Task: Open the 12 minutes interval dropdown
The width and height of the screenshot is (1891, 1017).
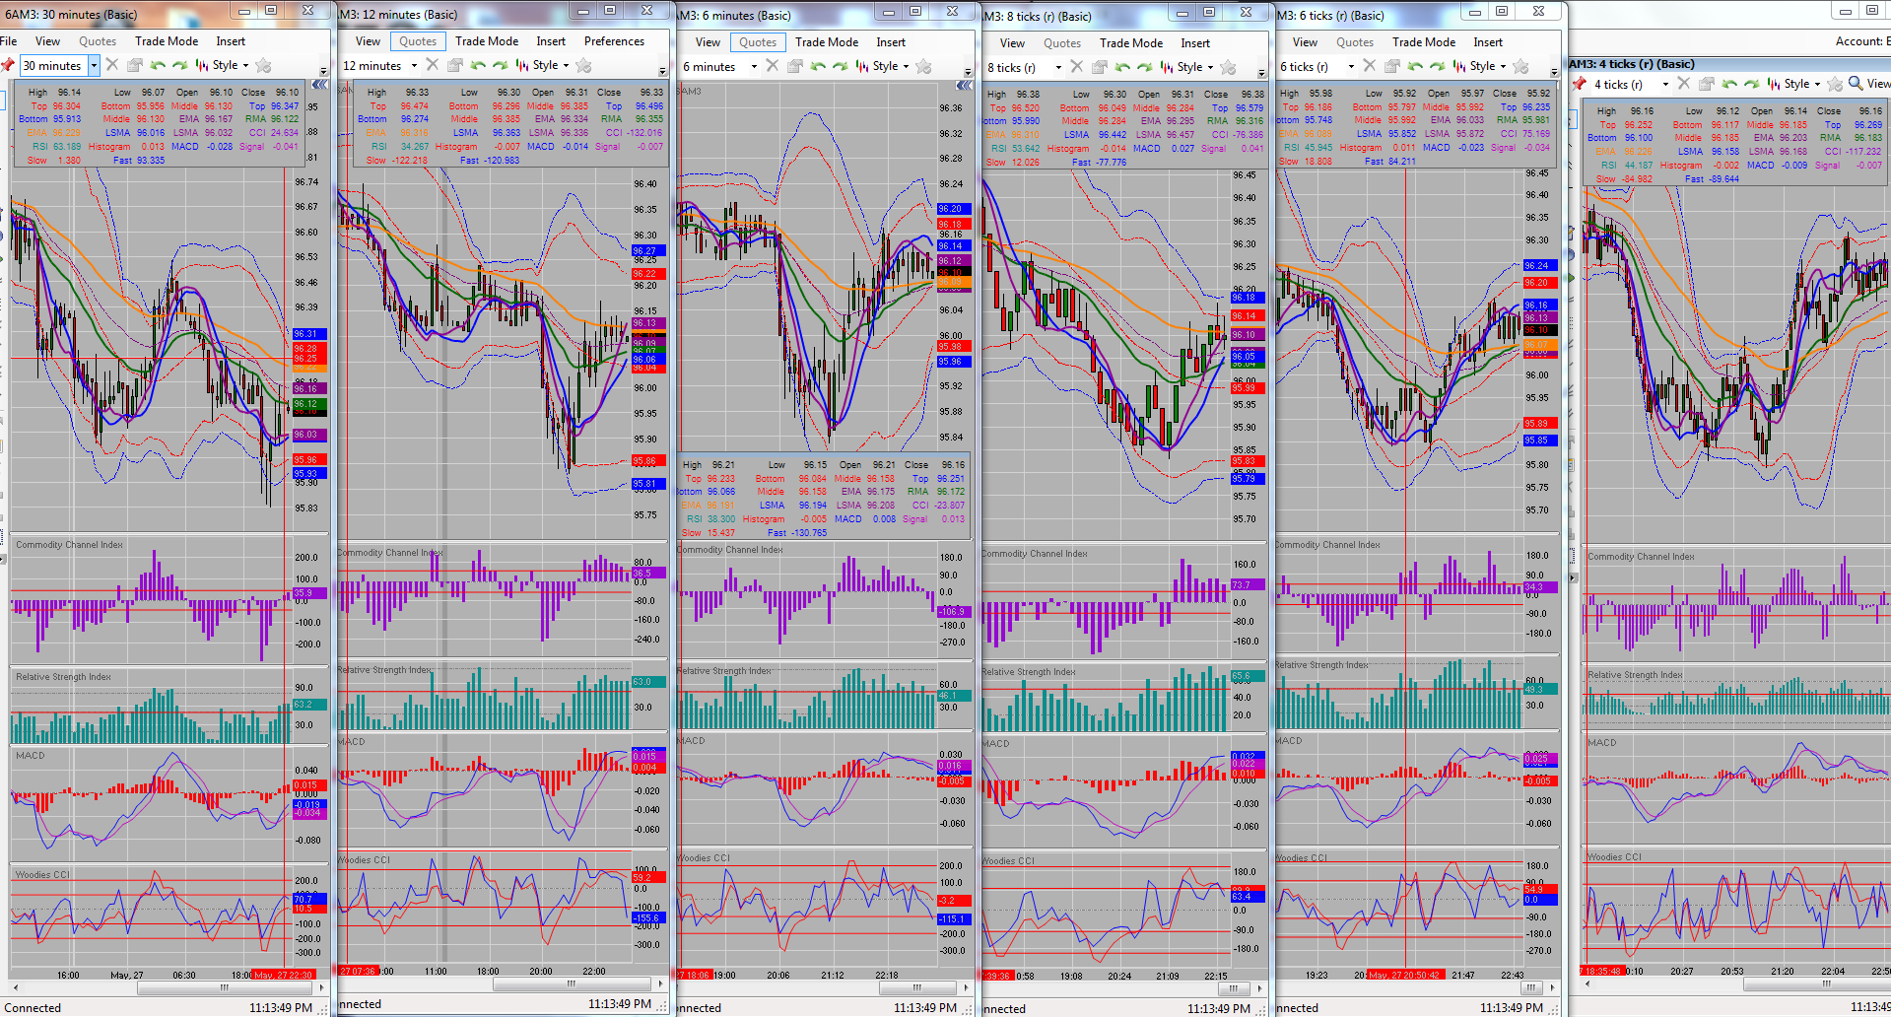Action: [x=414, y=66]
